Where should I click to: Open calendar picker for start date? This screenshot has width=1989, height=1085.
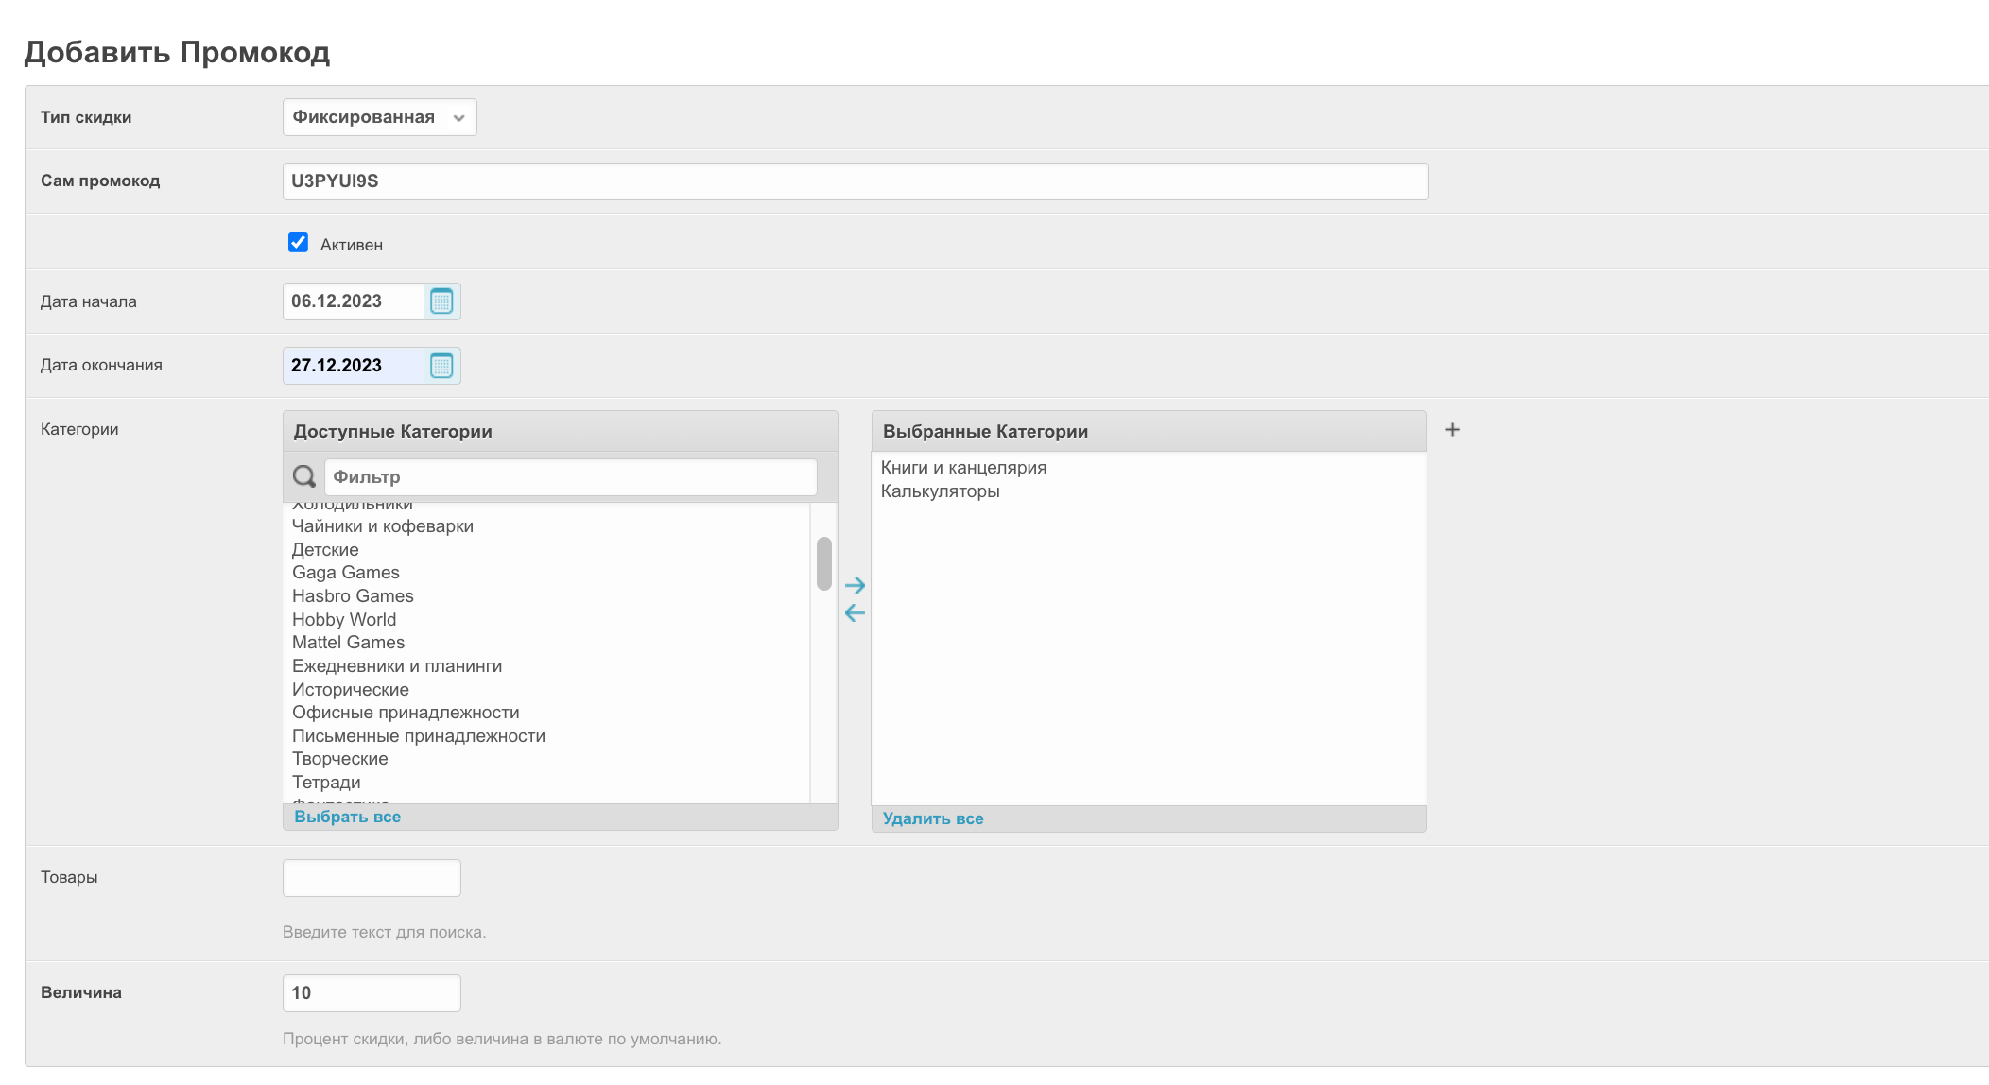click(441, 301)
